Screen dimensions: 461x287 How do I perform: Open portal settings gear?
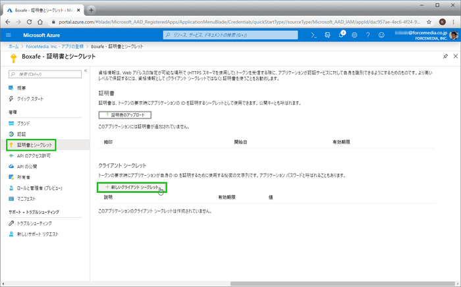tap(354, 35)
